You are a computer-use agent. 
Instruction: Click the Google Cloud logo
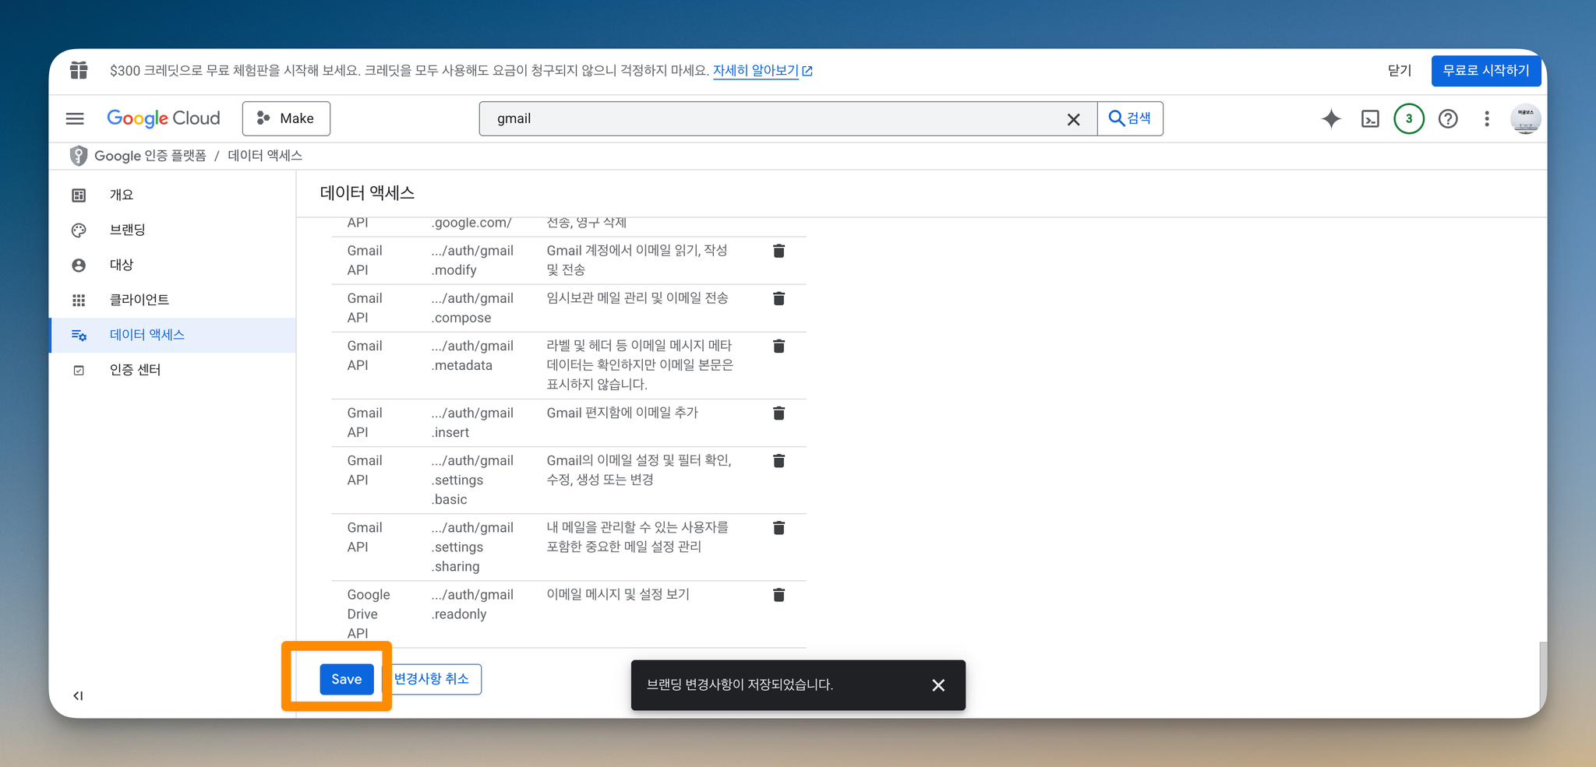[x=164, y=118]
